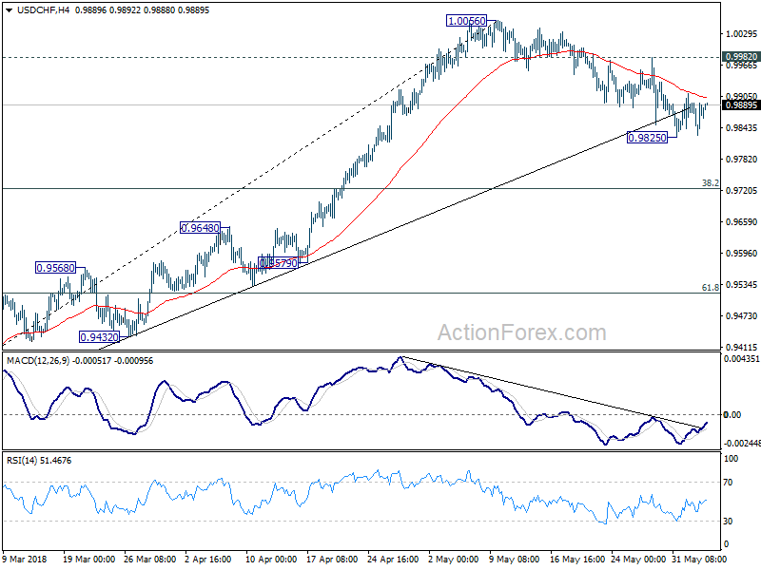The width and height of the screenshot is (761, 570).
Task: Select the 0.96480 price label
Action: (200, 227)
